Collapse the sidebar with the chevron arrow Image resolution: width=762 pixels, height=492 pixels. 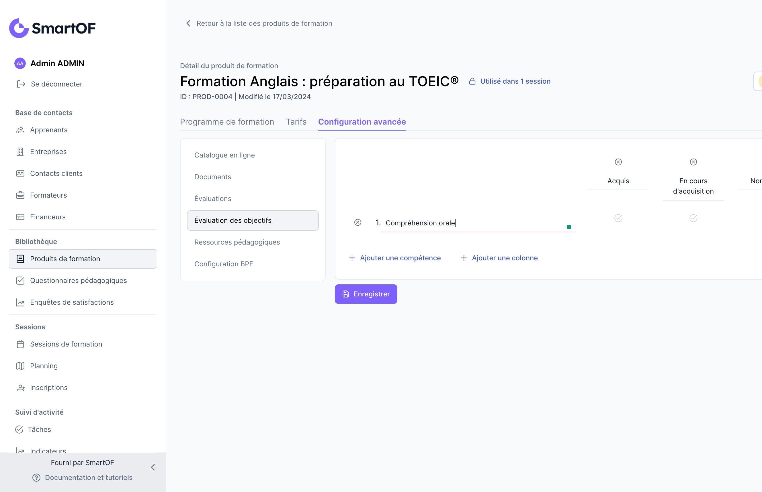coord(153,467)
